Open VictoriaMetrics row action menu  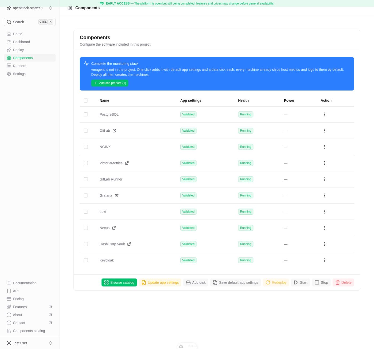point(325,163)
